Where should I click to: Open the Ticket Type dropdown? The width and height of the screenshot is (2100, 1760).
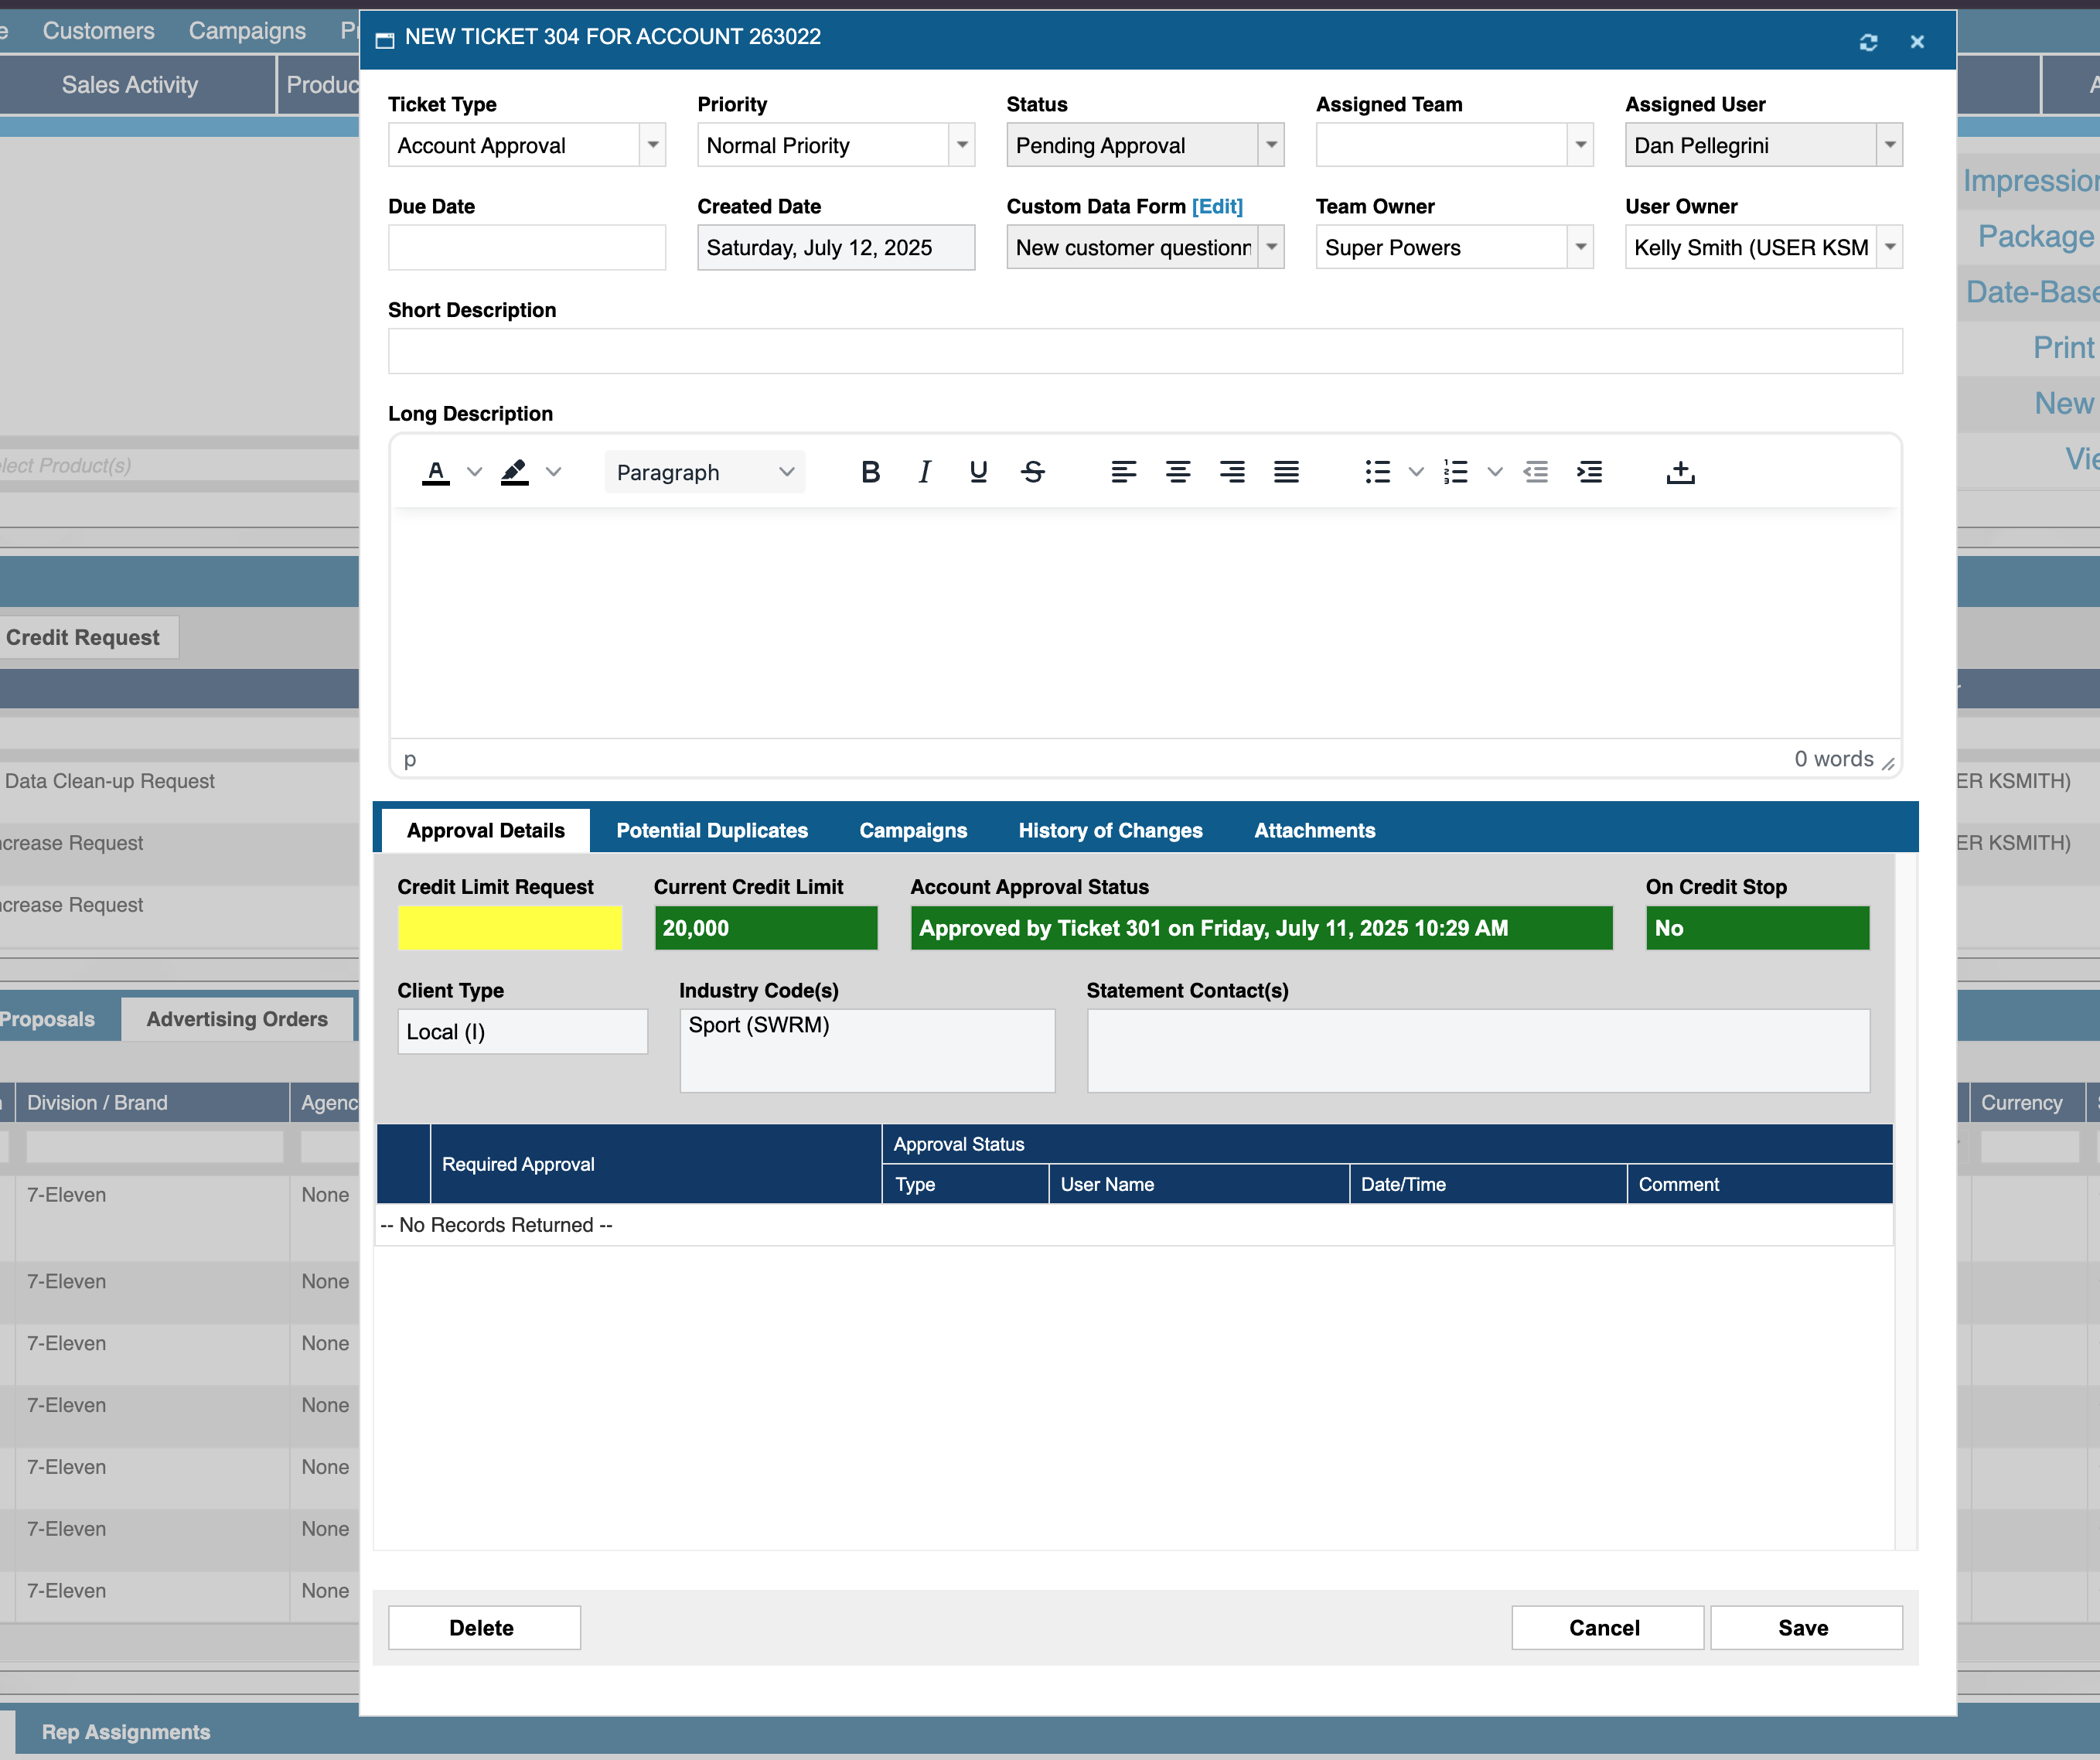coord(652,145)
